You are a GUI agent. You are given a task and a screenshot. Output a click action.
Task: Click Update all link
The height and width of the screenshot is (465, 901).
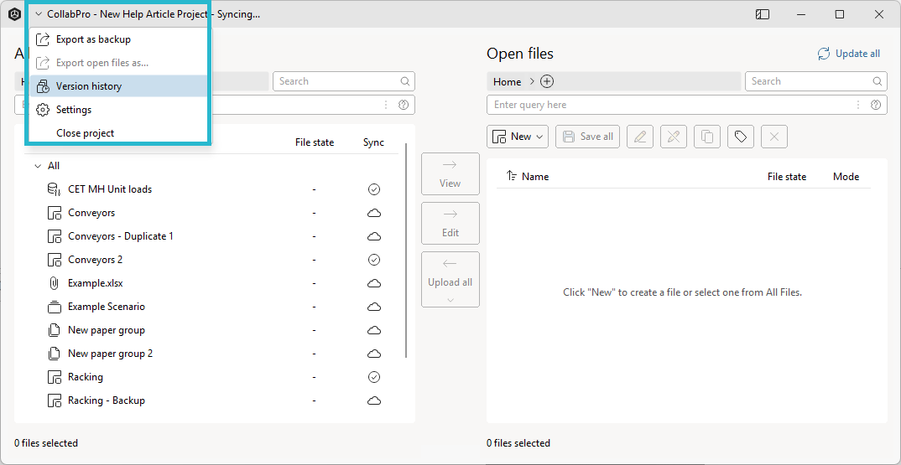(x=849, y=54)
